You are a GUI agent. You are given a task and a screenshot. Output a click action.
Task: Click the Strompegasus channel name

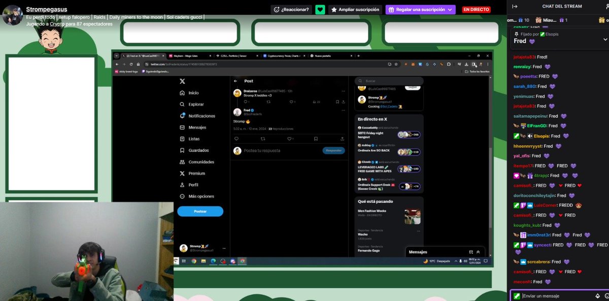[47, 9]
